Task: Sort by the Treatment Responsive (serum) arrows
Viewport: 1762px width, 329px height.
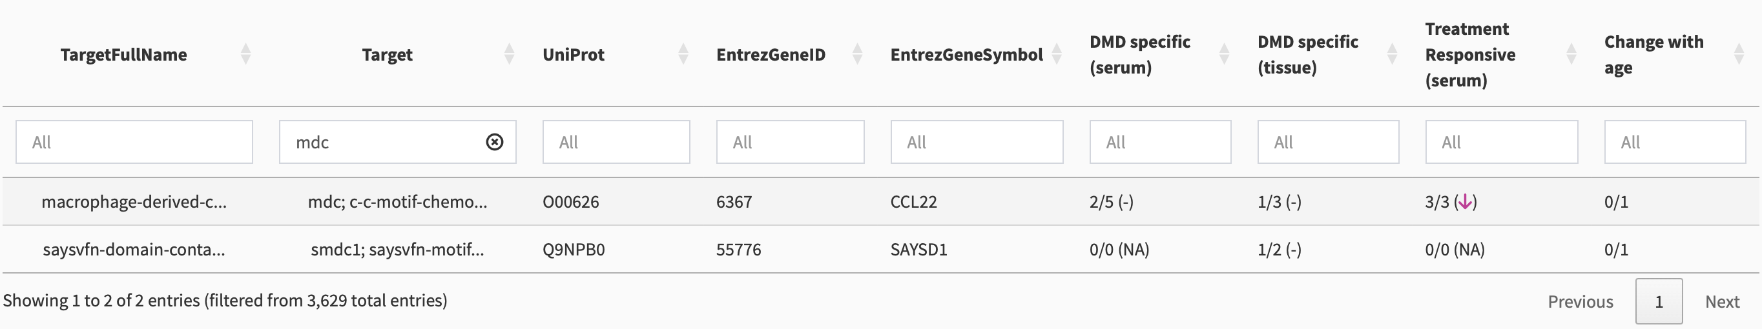Action: 1571,54
